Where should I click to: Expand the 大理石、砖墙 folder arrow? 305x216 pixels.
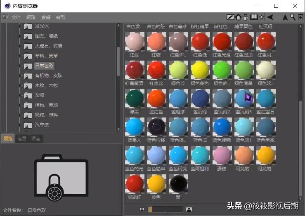click(x=20, y=46)
